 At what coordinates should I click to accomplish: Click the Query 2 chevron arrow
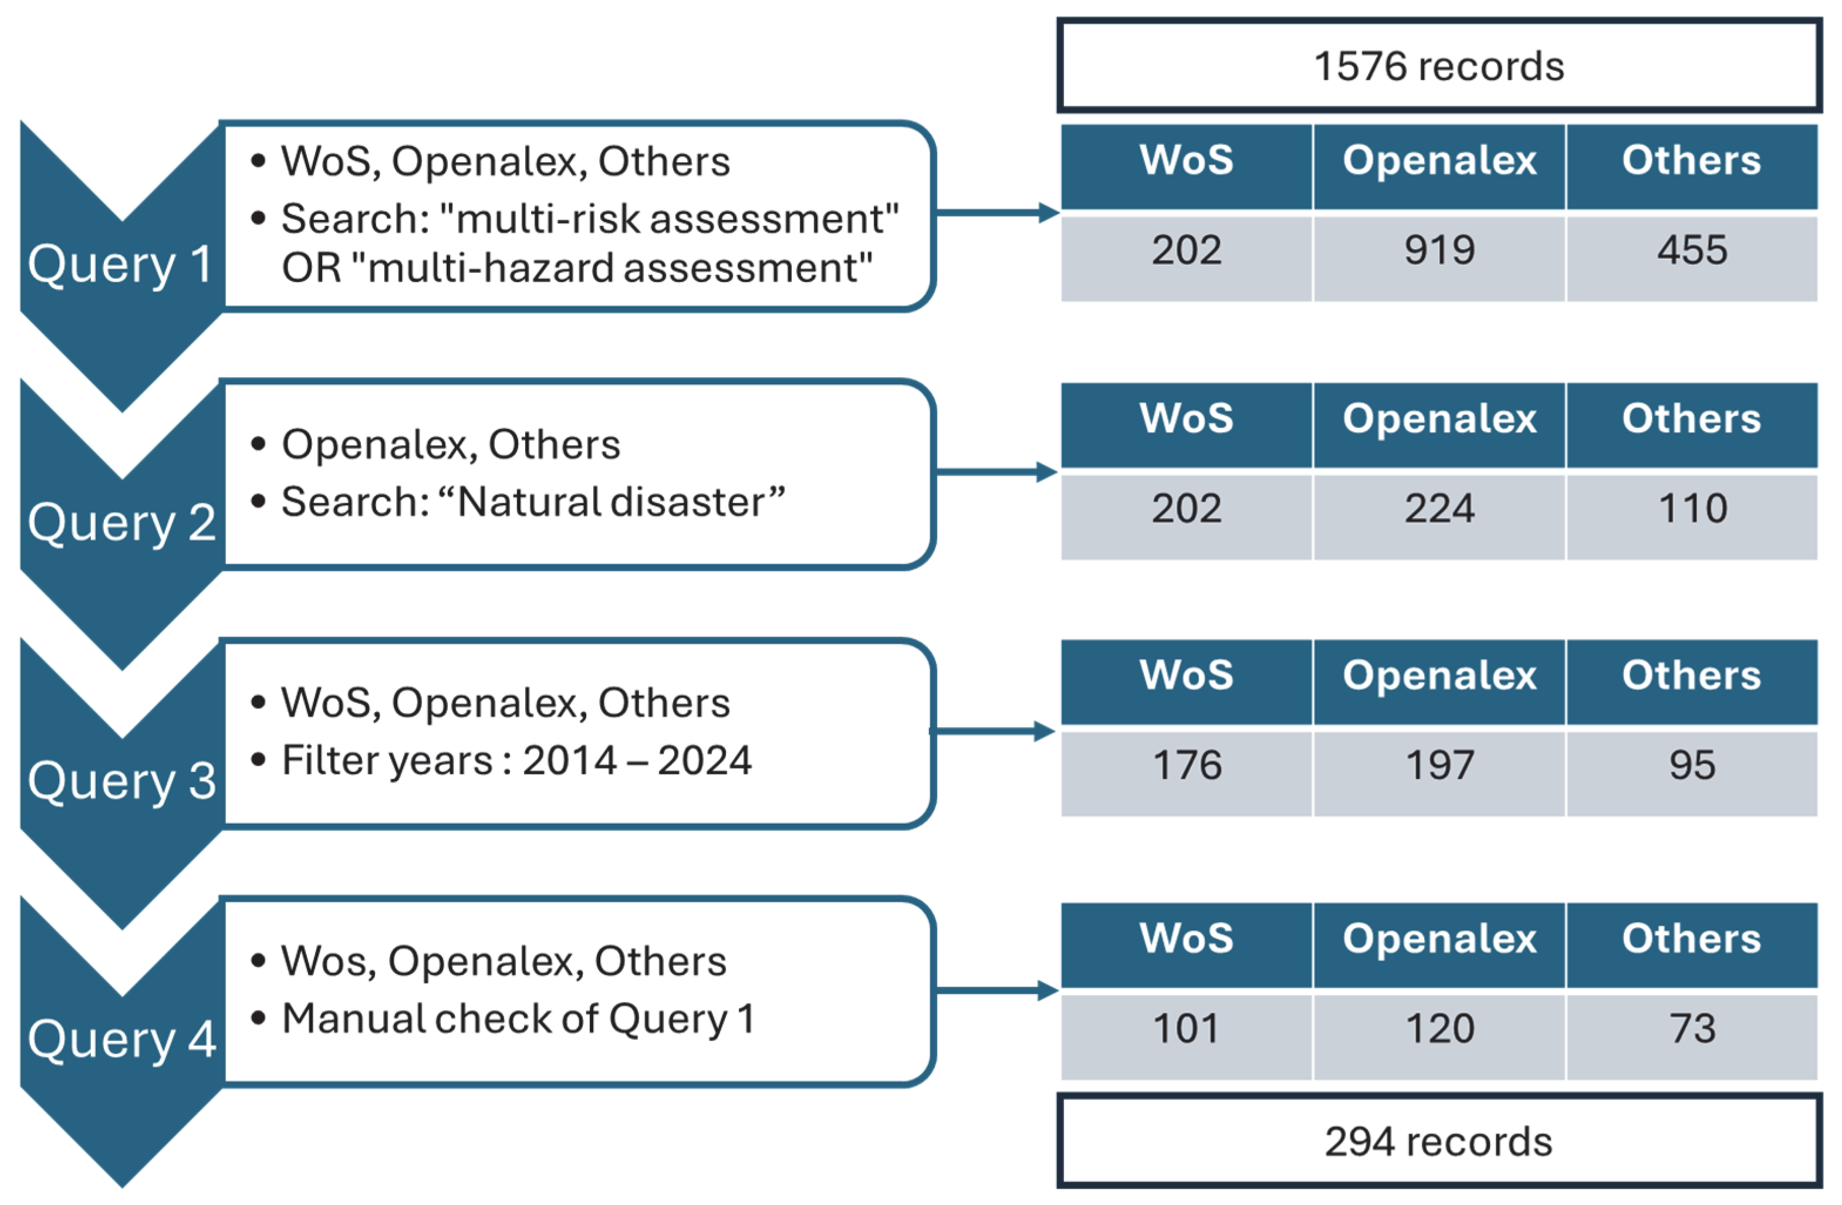[x=121, y=524]
